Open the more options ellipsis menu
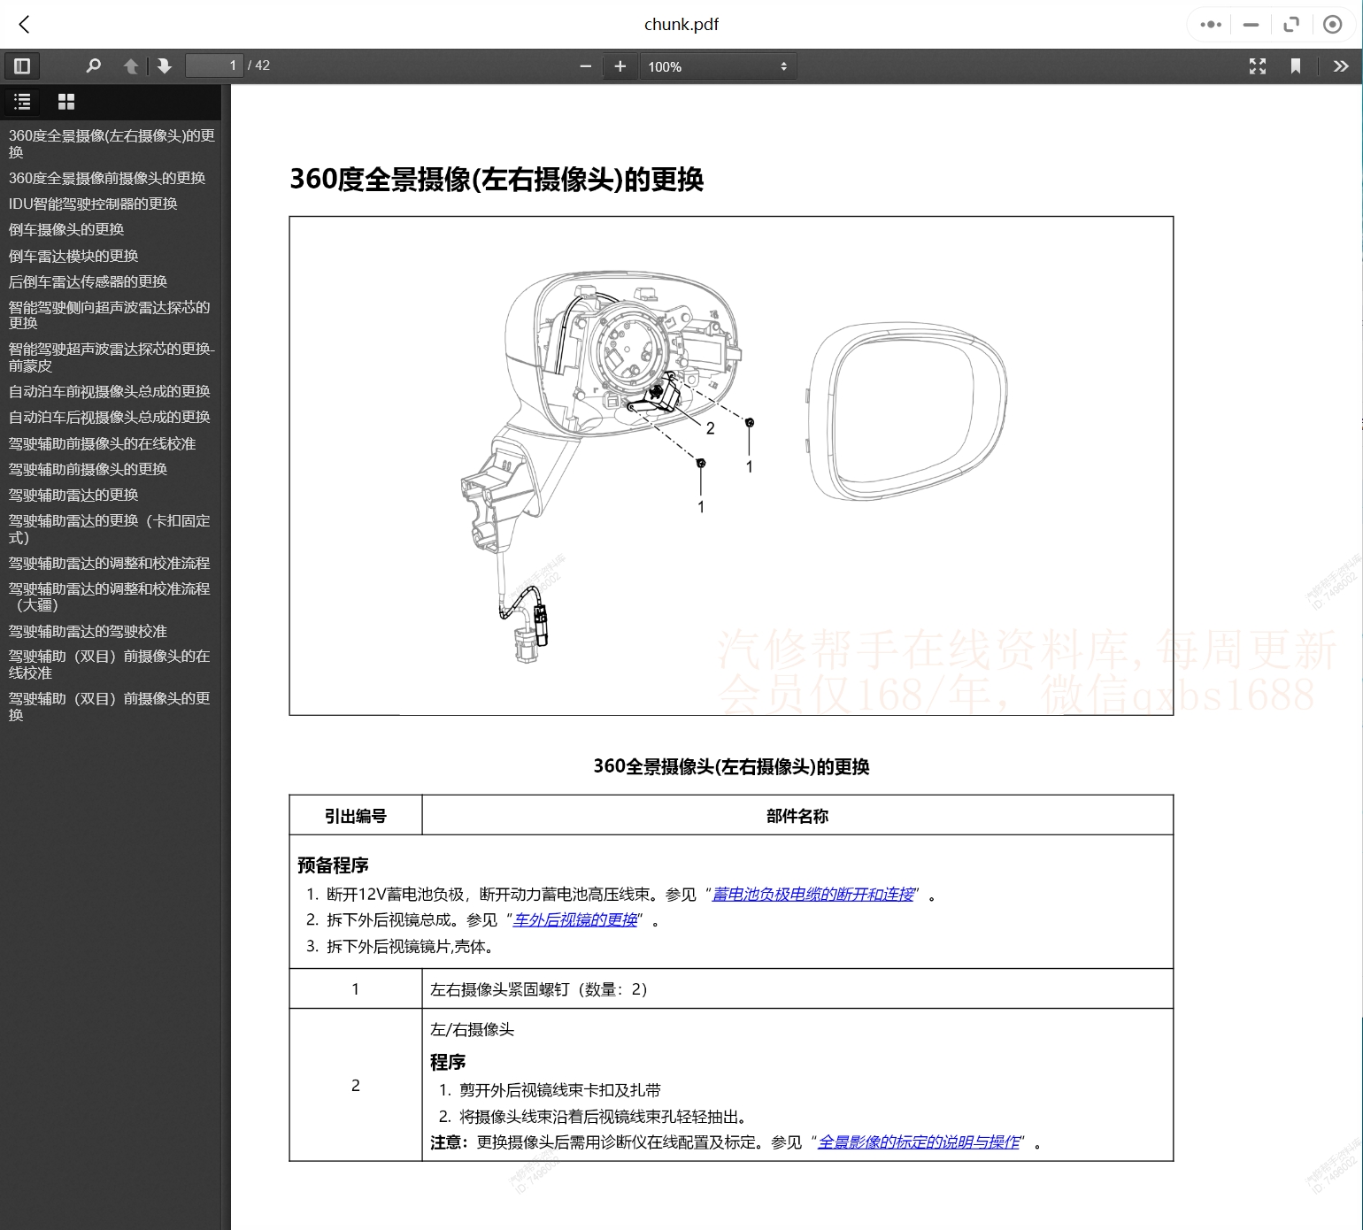The image size is (1363, 1230). click(1209, 24)
